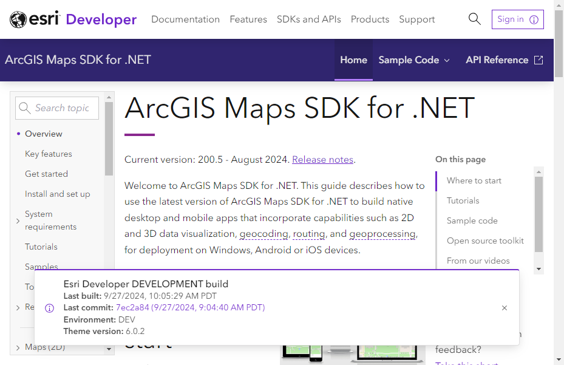
Task: Open the Documentation menu
Action: click(185, 19)
